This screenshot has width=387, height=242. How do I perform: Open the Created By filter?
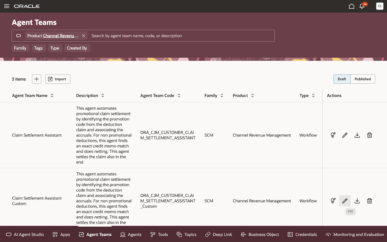(x=77, y=48)
